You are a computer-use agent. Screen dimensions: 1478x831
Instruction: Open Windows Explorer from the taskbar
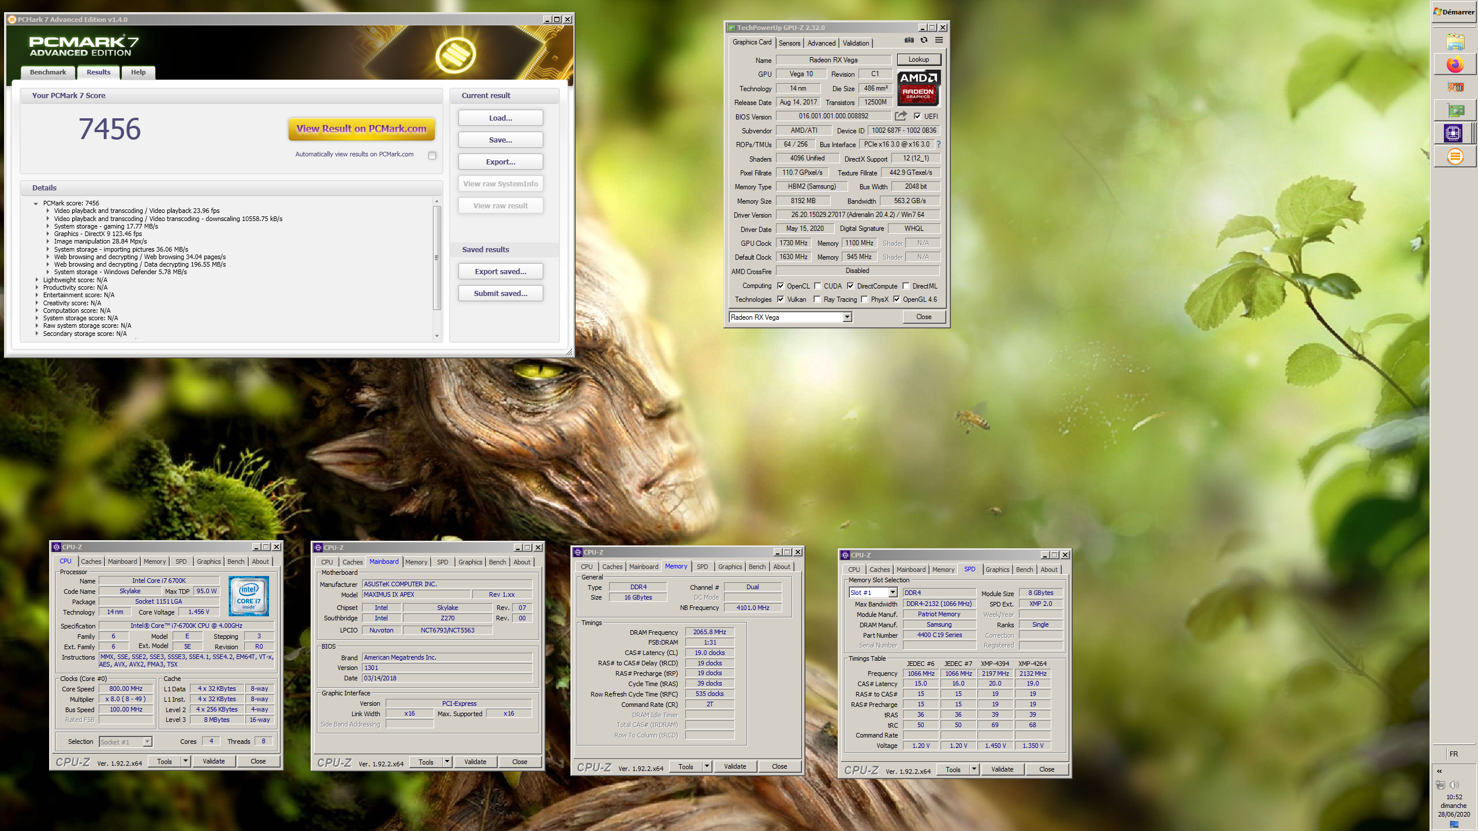[1455, 42]
